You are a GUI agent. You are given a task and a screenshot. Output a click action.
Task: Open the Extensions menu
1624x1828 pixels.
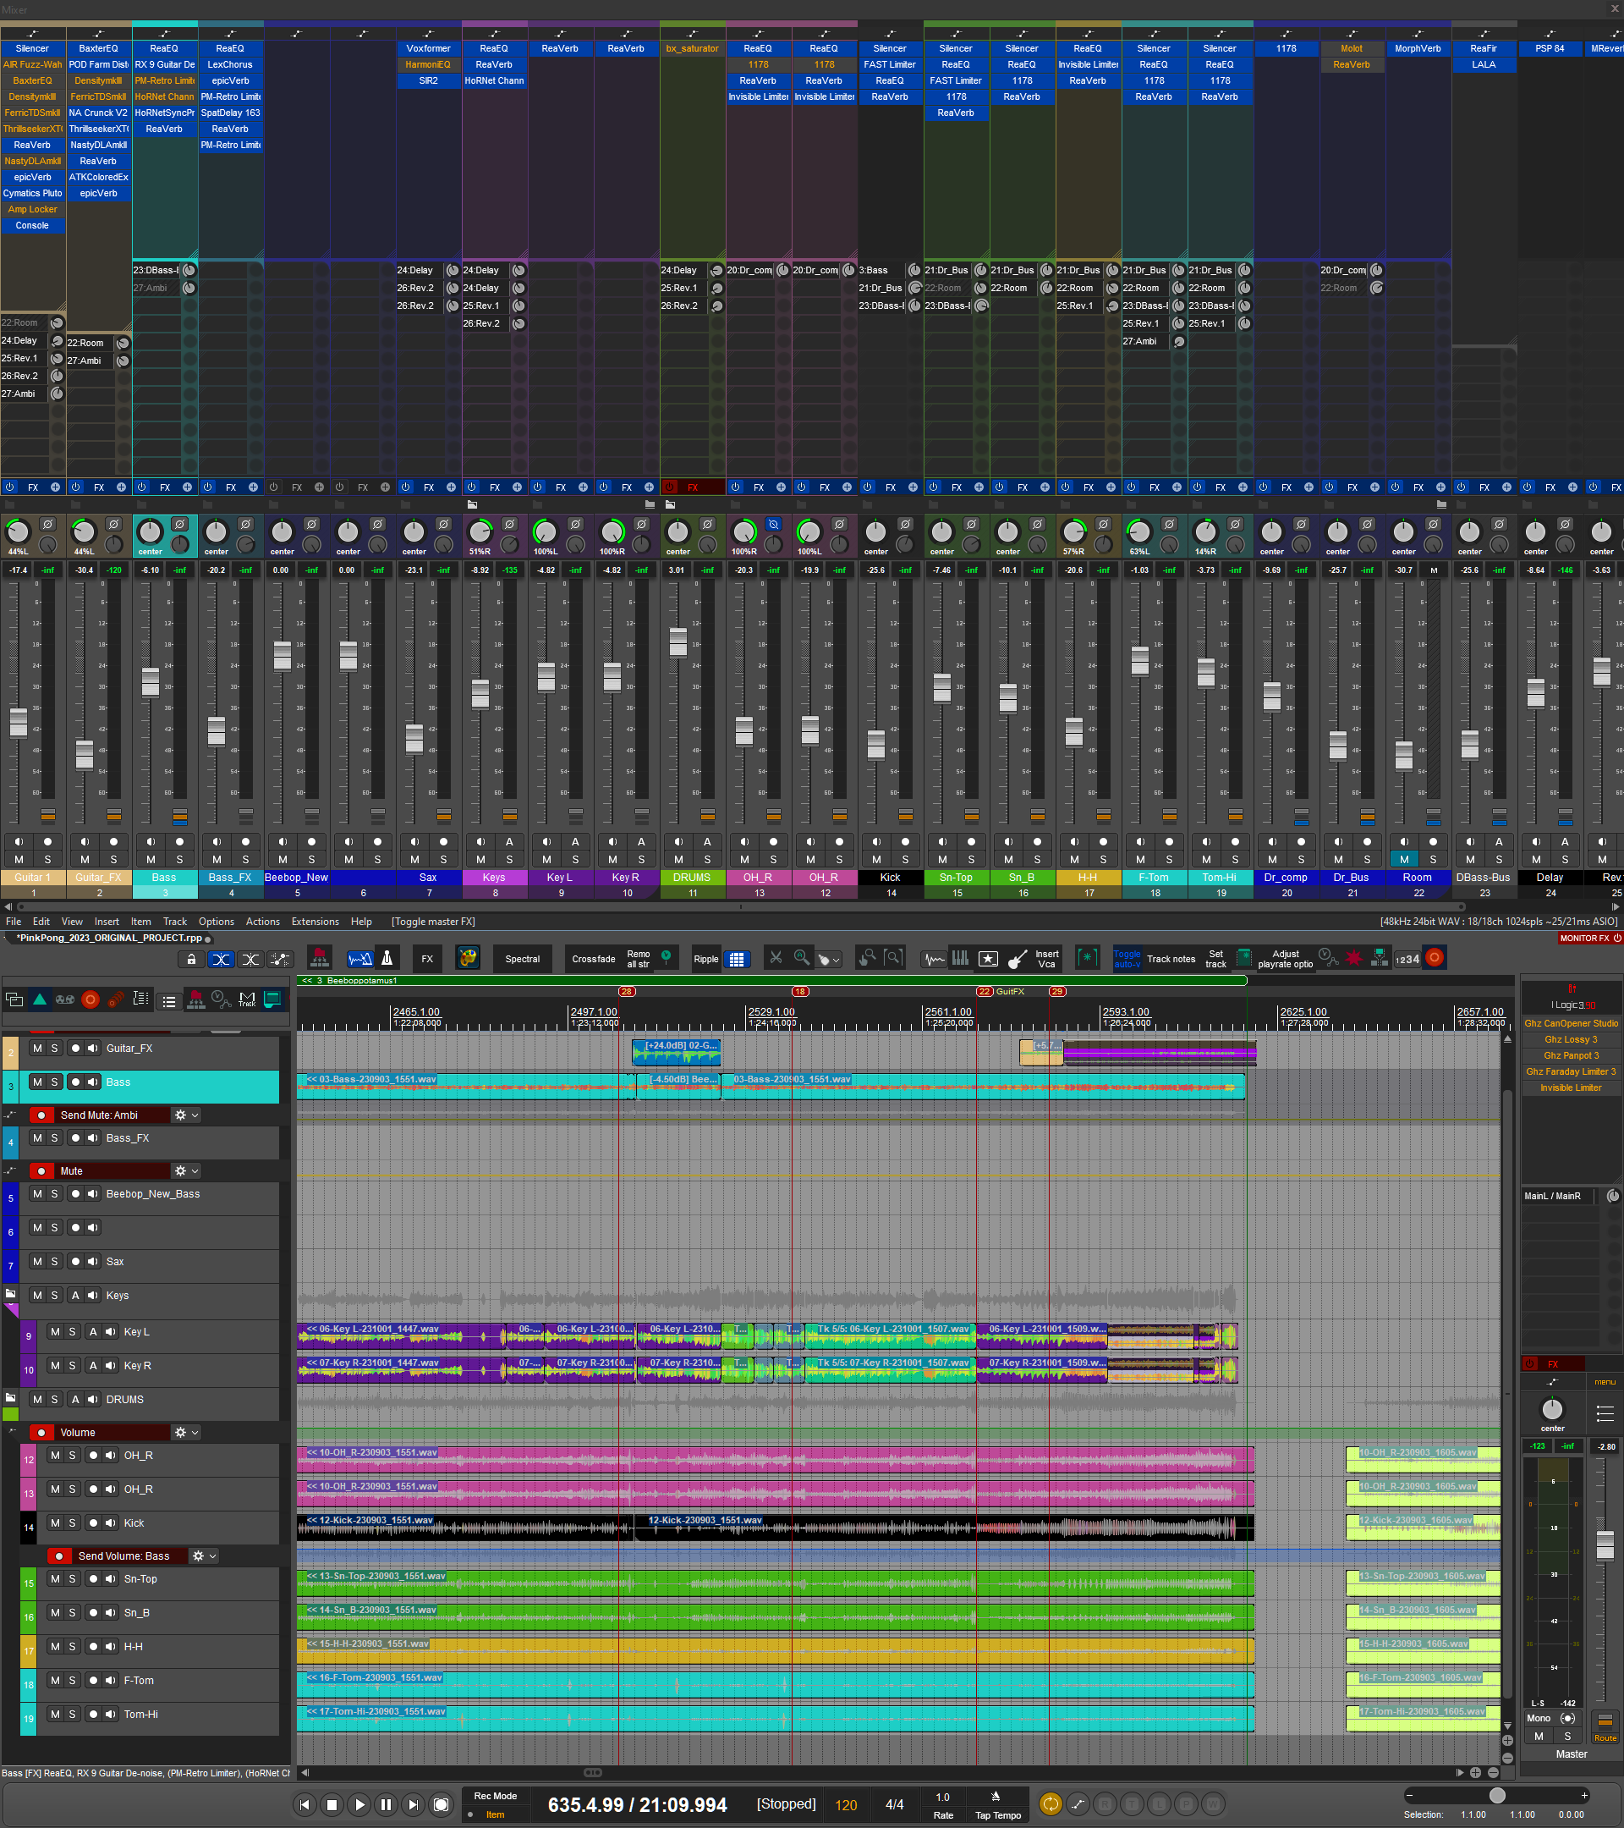click(x=315, y=921)
